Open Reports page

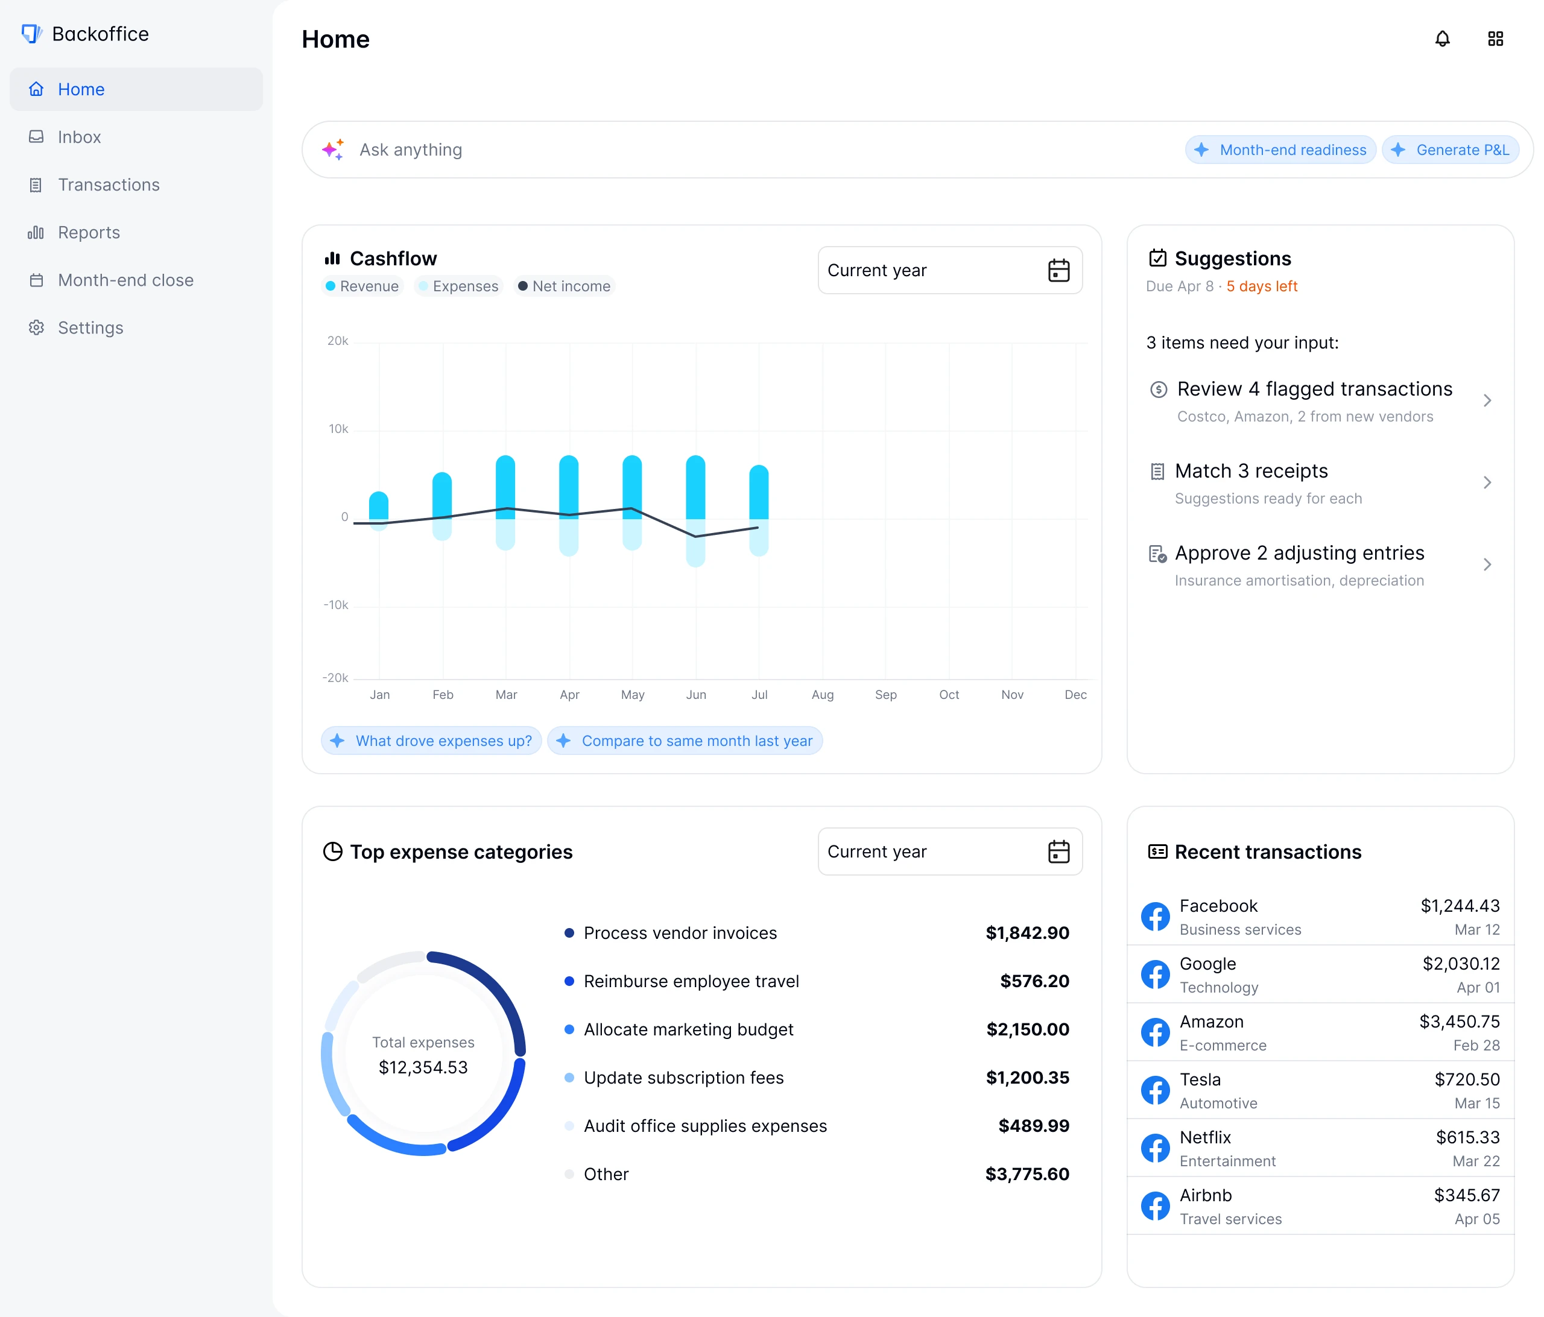[136, 232]
